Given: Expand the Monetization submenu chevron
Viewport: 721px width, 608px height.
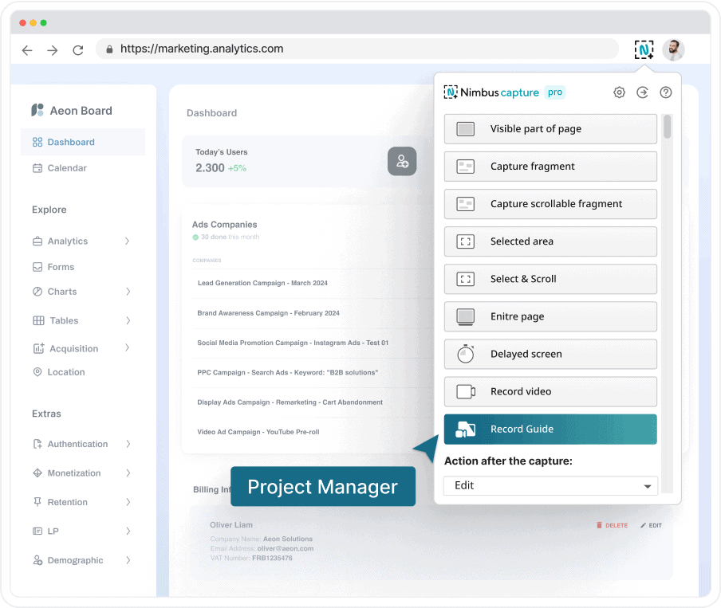Looking at the screenshot, I should point(128,473).
